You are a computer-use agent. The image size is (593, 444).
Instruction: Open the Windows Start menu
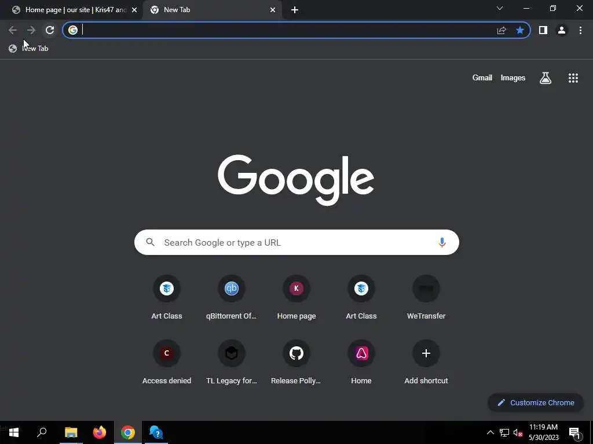click(x=14, y=432)
